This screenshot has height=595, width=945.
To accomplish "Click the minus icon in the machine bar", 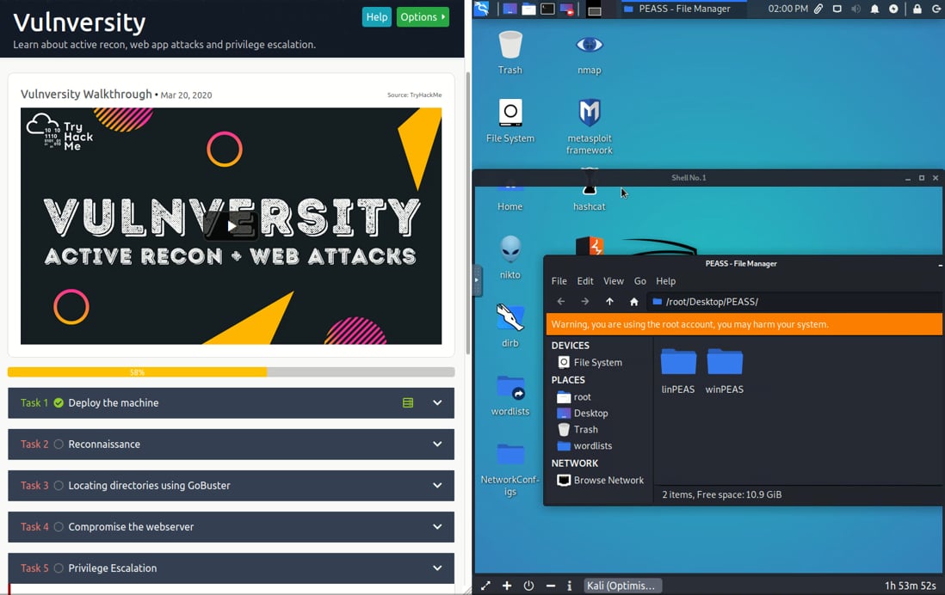I will click(550, 586).
